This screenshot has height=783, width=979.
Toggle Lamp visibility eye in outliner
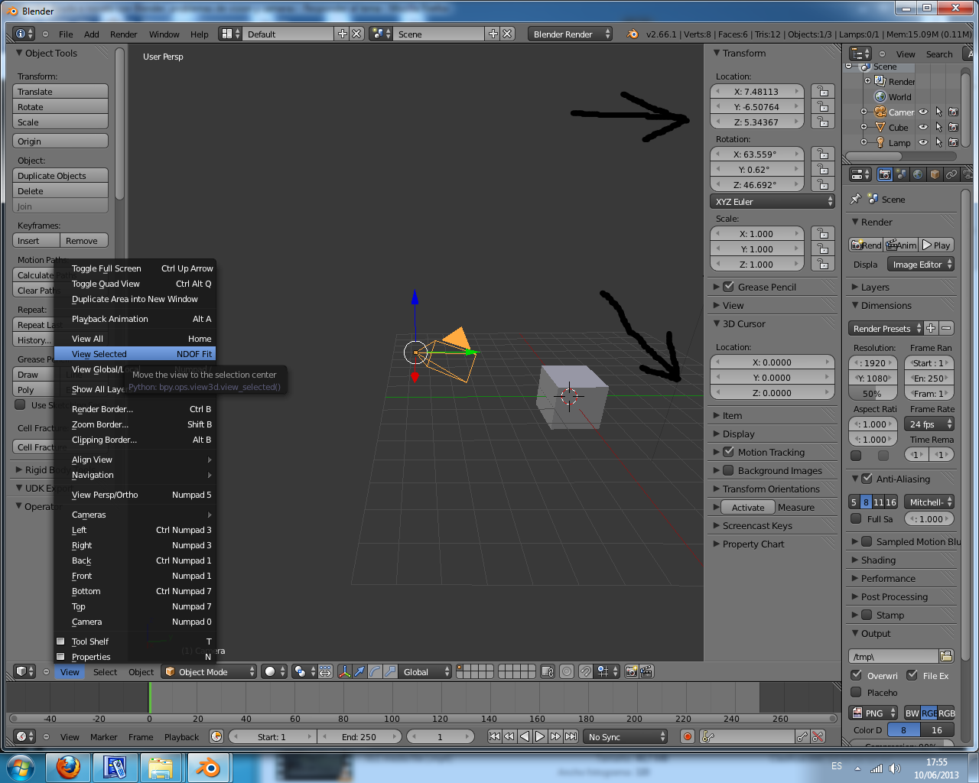pyautogui.click(x=923, y=142)
